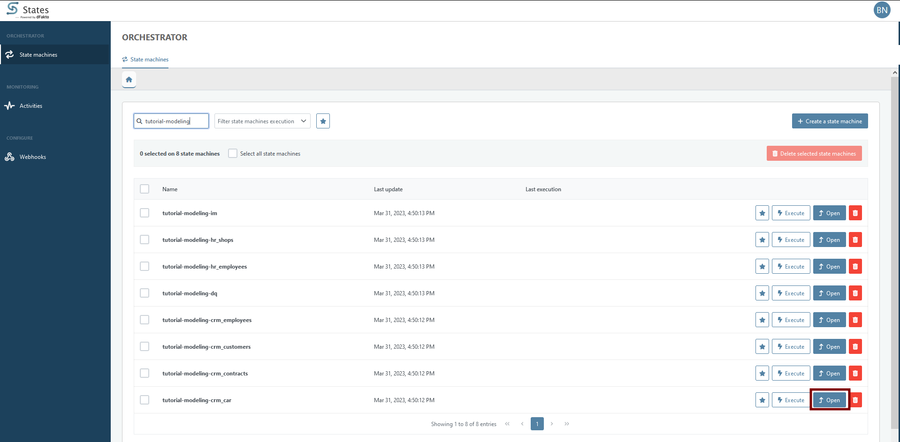Open the BN user avatar menu
Viewport: 900px width, 442px height.
(x=882, y=10)
